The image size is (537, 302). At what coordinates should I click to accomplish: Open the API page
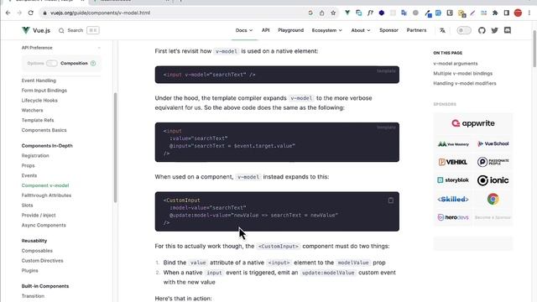coord(265,30)
